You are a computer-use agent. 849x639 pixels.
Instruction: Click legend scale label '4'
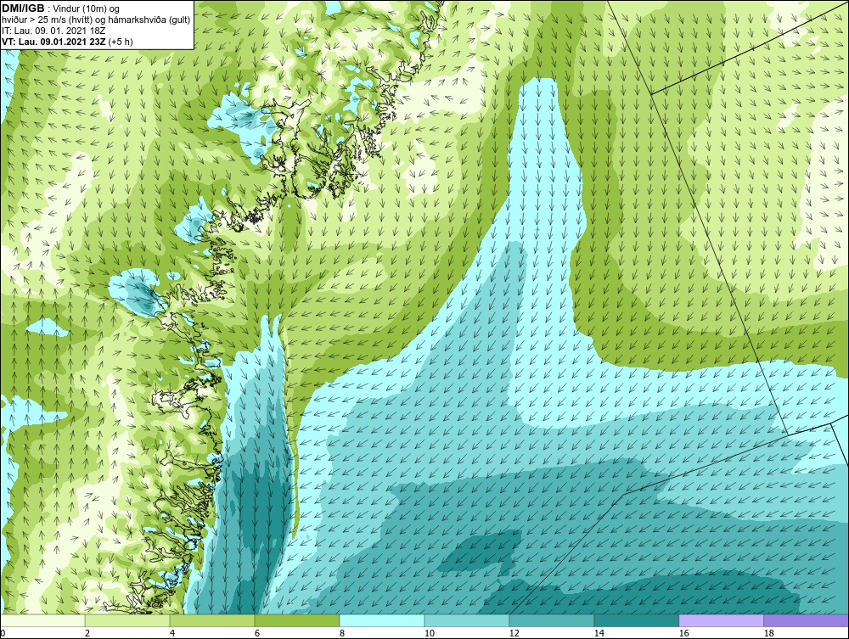coord(172,633)
